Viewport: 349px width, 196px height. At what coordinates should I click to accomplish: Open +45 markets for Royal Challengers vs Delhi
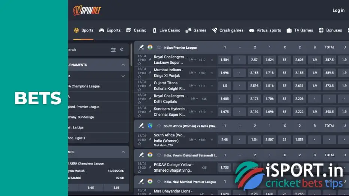(204, 99)
